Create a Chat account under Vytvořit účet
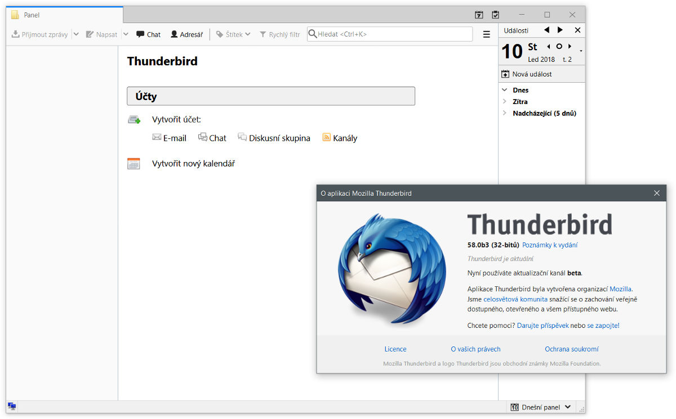This screenshot has height=419, width=676. (212, 138)
